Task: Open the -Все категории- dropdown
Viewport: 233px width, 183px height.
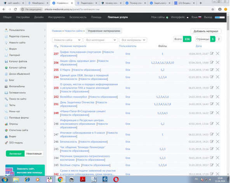Action: click(101, 40)
